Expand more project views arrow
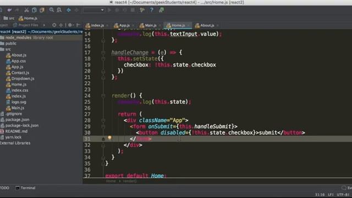Viewport: 352px width, 198px height. click(x=44, y=25)
